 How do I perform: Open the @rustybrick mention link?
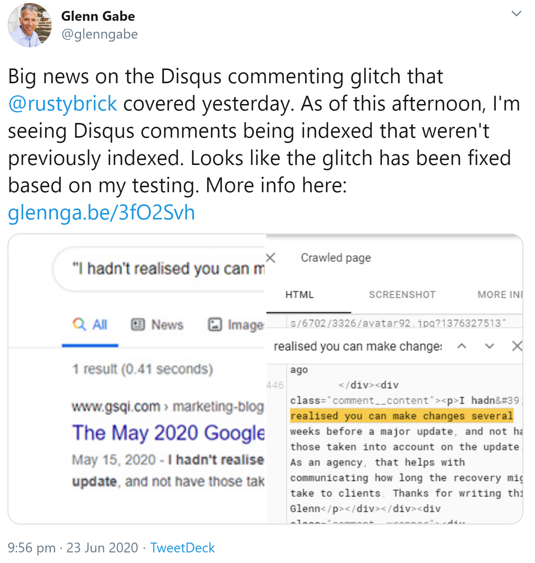point(61,104)
